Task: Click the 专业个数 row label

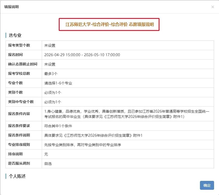Action: [16, 83]
